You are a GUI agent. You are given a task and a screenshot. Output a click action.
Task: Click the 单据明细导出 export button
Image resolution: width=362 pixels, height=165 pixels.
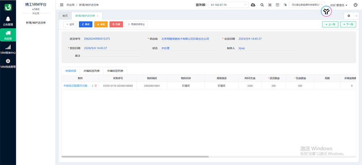tap(136, 24)
